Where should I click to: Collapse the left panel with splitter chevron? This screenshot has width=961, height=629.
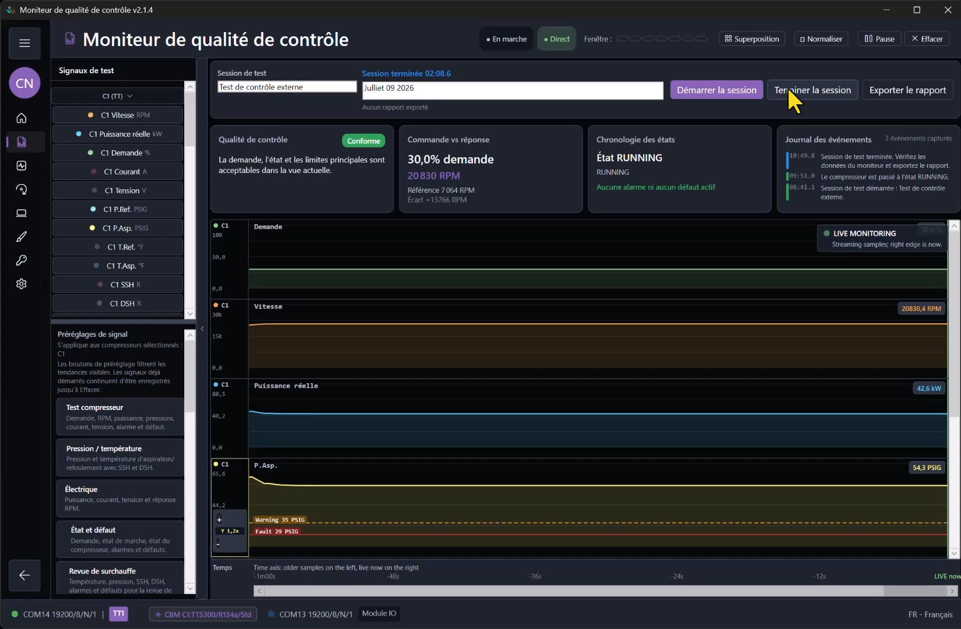coord(202,329)
